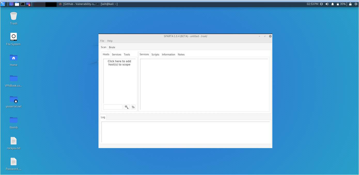Select the Tools tab
The height and width of the screenshot is (175, 359).
(x=127, y=55)
